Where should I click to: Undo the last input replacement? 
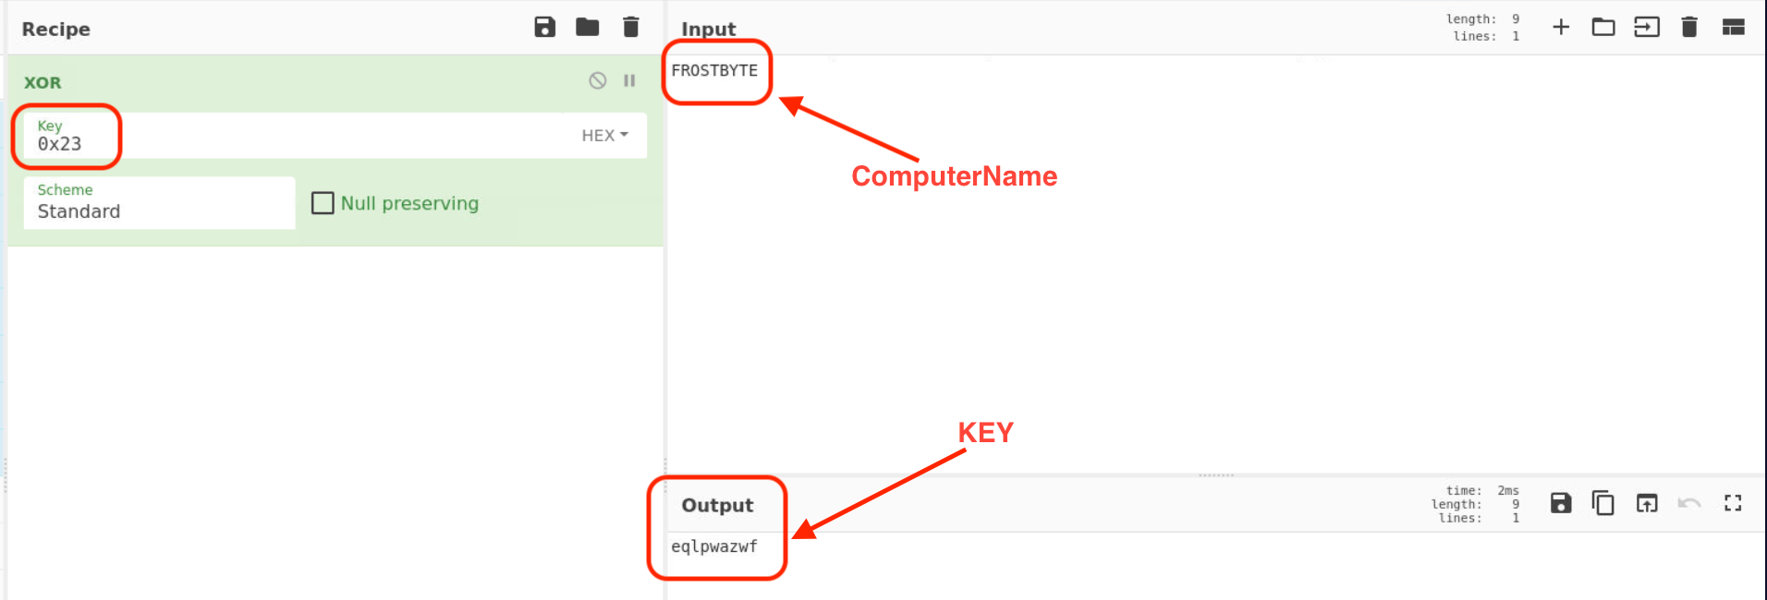(1689, 503)
